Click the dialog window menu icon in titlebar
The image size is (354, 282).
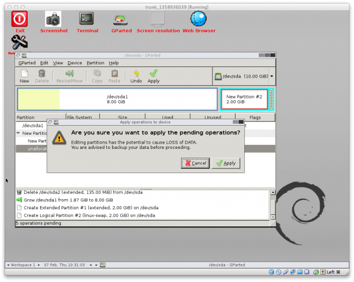[50, 122]
